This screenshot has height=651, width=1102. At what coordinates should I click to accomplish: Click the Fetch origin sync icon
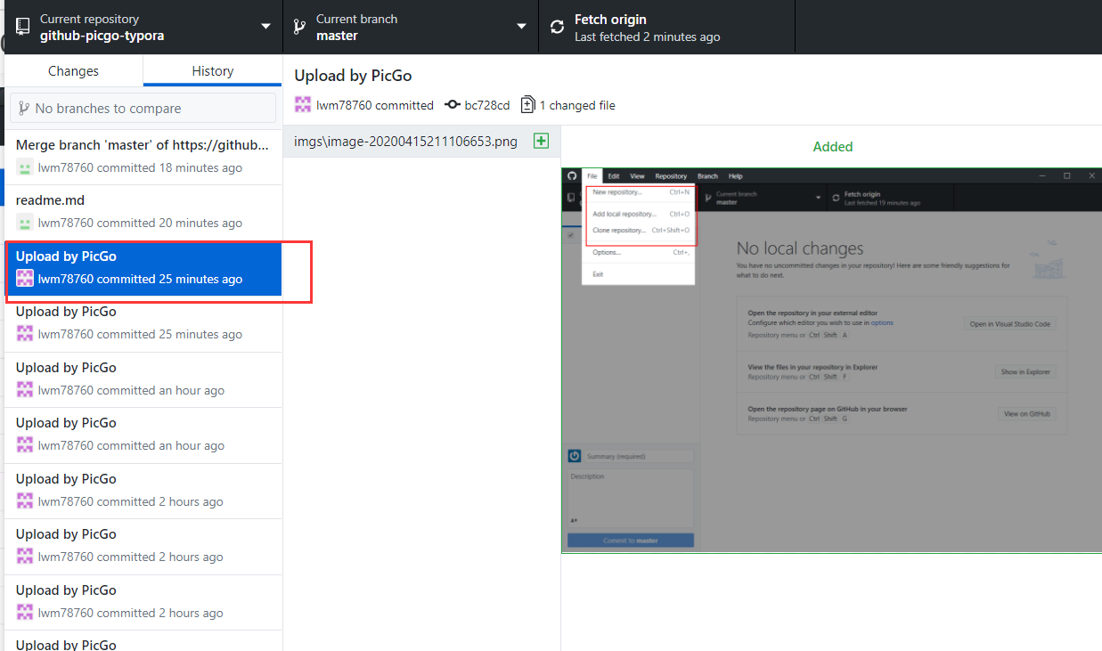pyautogui.click(x=558, y=28)
